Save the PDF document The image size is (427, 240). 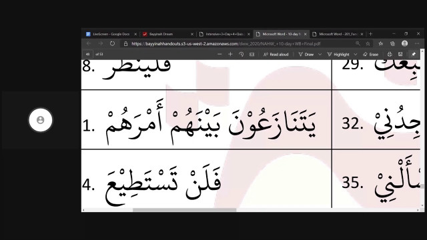[400, 54]
